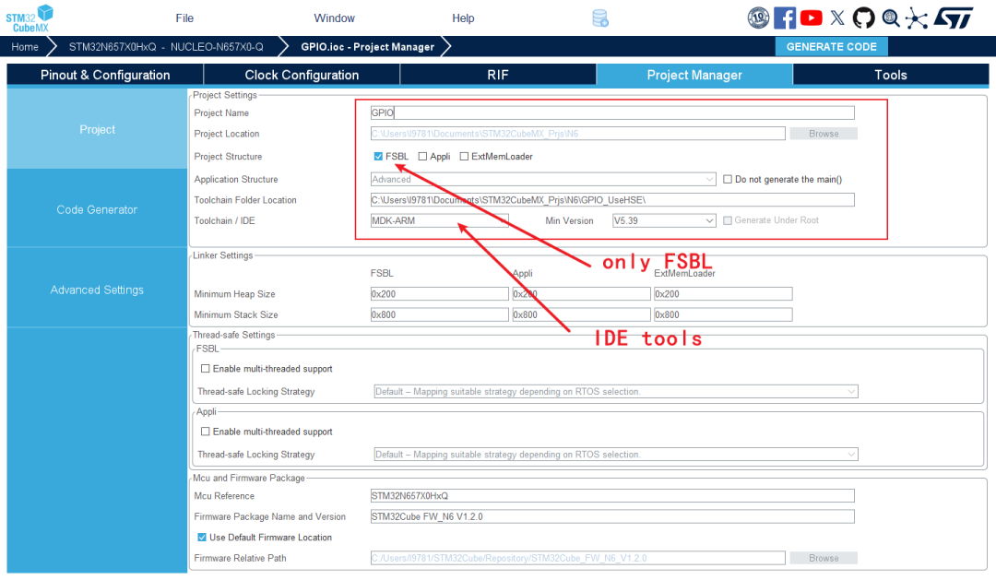Click the 10-year anniversary badge icon
The height and width of the screenshot is (580, 996).
pos(758,18)
